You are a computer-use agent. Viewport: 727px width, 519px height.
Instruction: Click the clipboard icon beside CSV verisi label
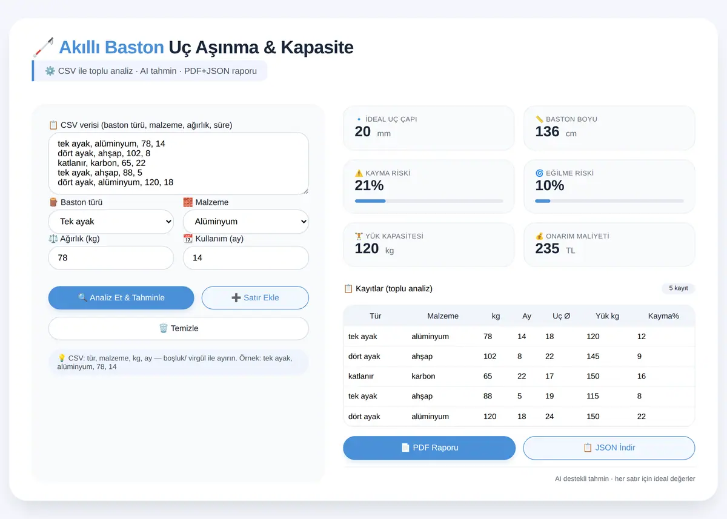(53, 125)
